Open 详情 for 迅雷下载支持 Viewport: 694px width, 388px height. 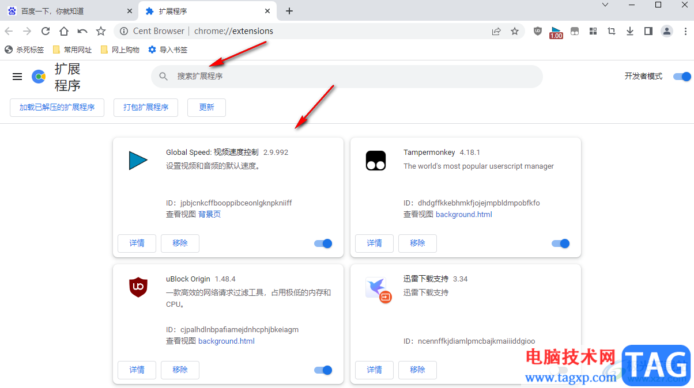coord(375,370)
